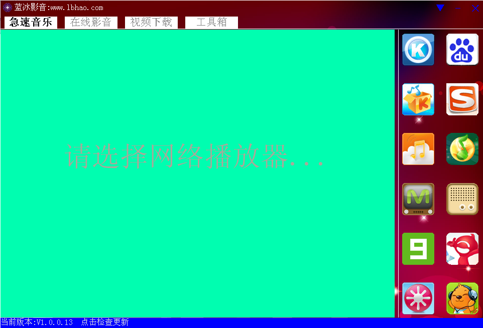Open the 视频下载 tab
This screenshot has height=328, width=483.
click(151, 22)
